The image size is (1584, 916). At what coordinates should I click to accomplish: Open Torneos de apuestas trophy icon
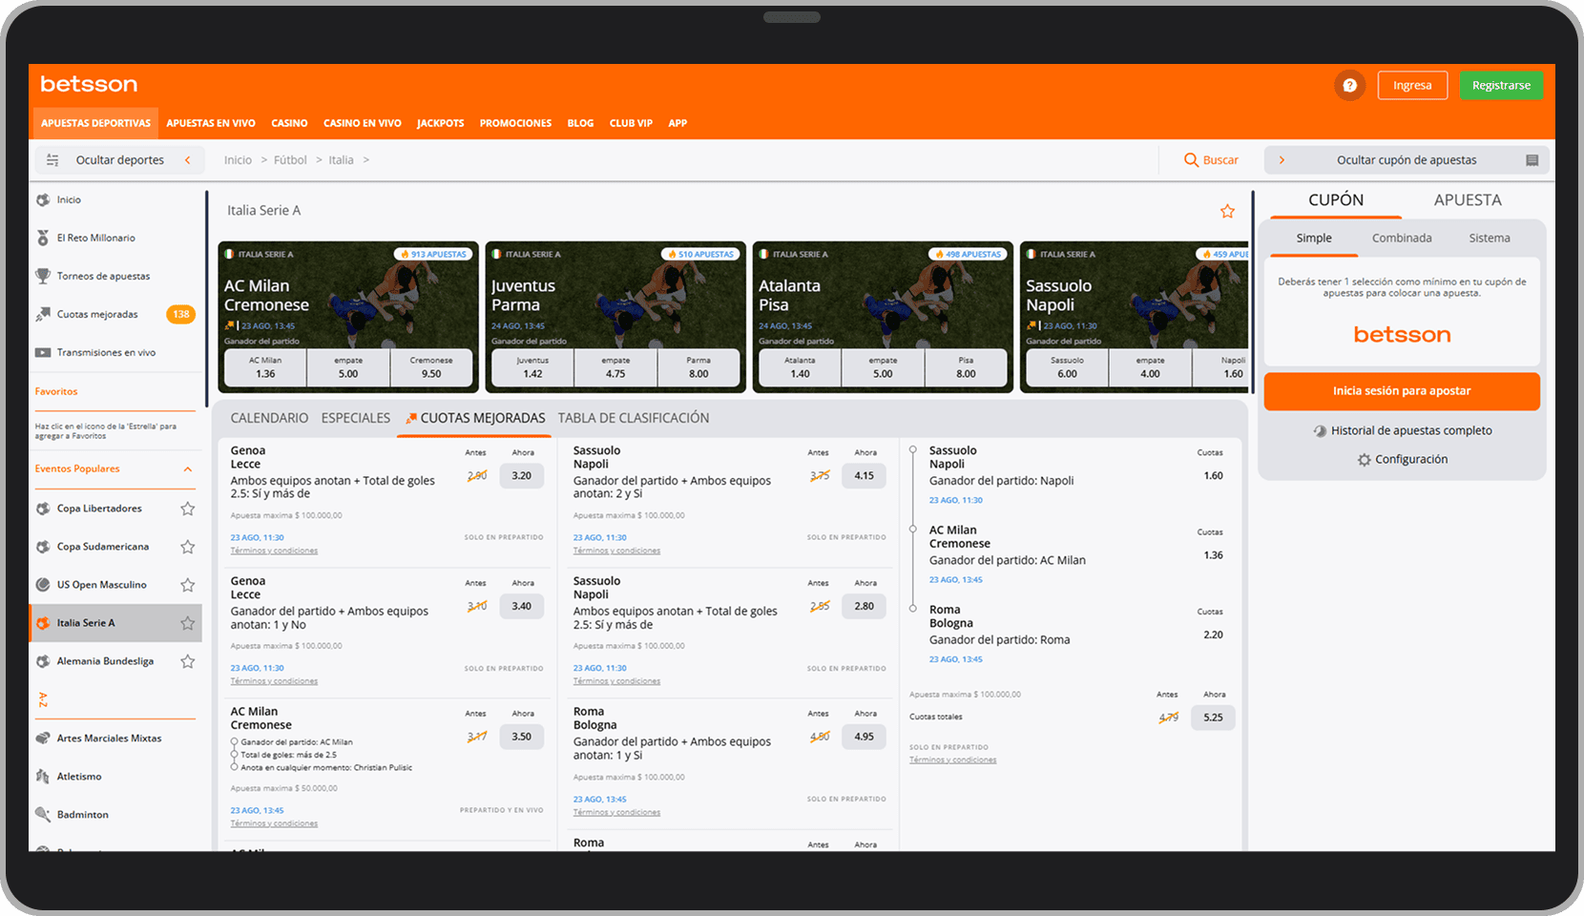(x=43, y=276)
